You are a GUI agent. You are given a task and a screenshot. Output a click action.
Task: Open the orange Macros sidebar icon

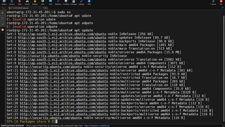2,30
